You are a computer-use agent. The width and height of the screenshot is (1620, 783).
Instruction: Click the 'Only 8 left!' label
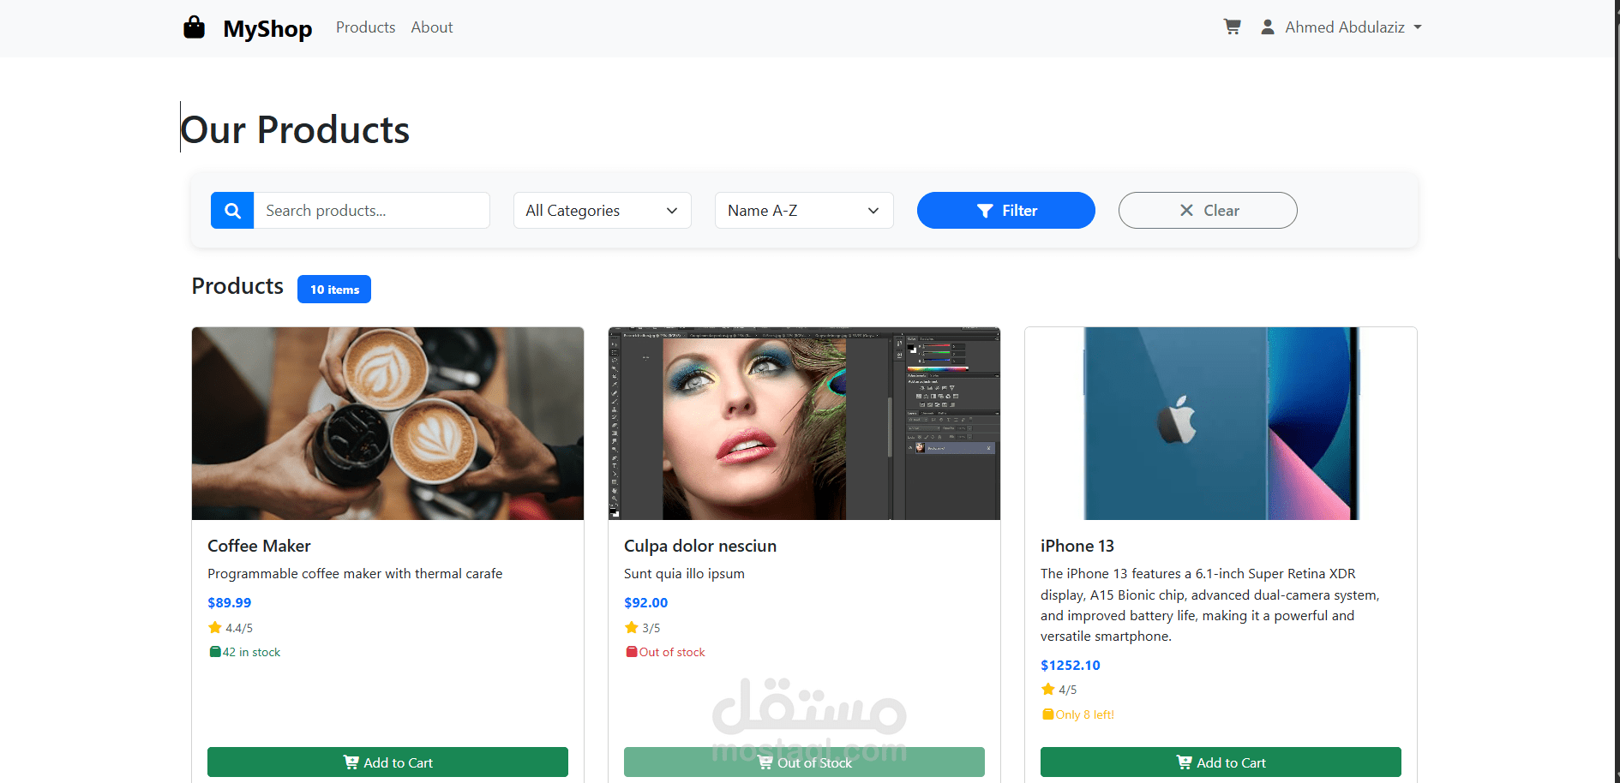1085,714
